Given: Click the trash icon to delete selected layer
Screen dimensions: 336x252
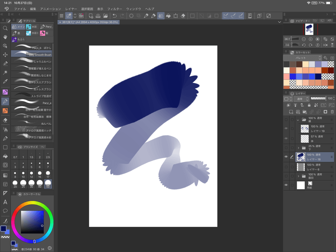Looking at the screenshot, I should 332,112.
